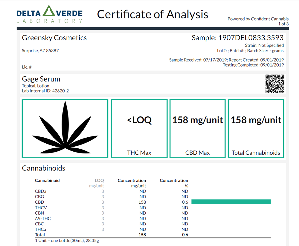Image resolution: width=299 pixels, height=246 pixels.
Task: Select the Sample: 1907DEL0833.3593 heading
Action: point(238,38)
